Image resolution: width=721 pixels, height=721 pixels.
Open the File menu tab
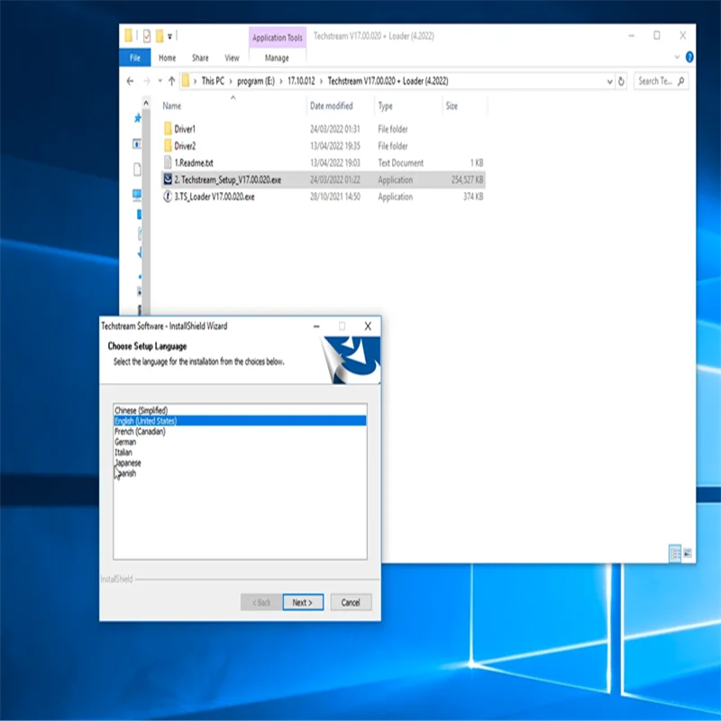point(134,58)
